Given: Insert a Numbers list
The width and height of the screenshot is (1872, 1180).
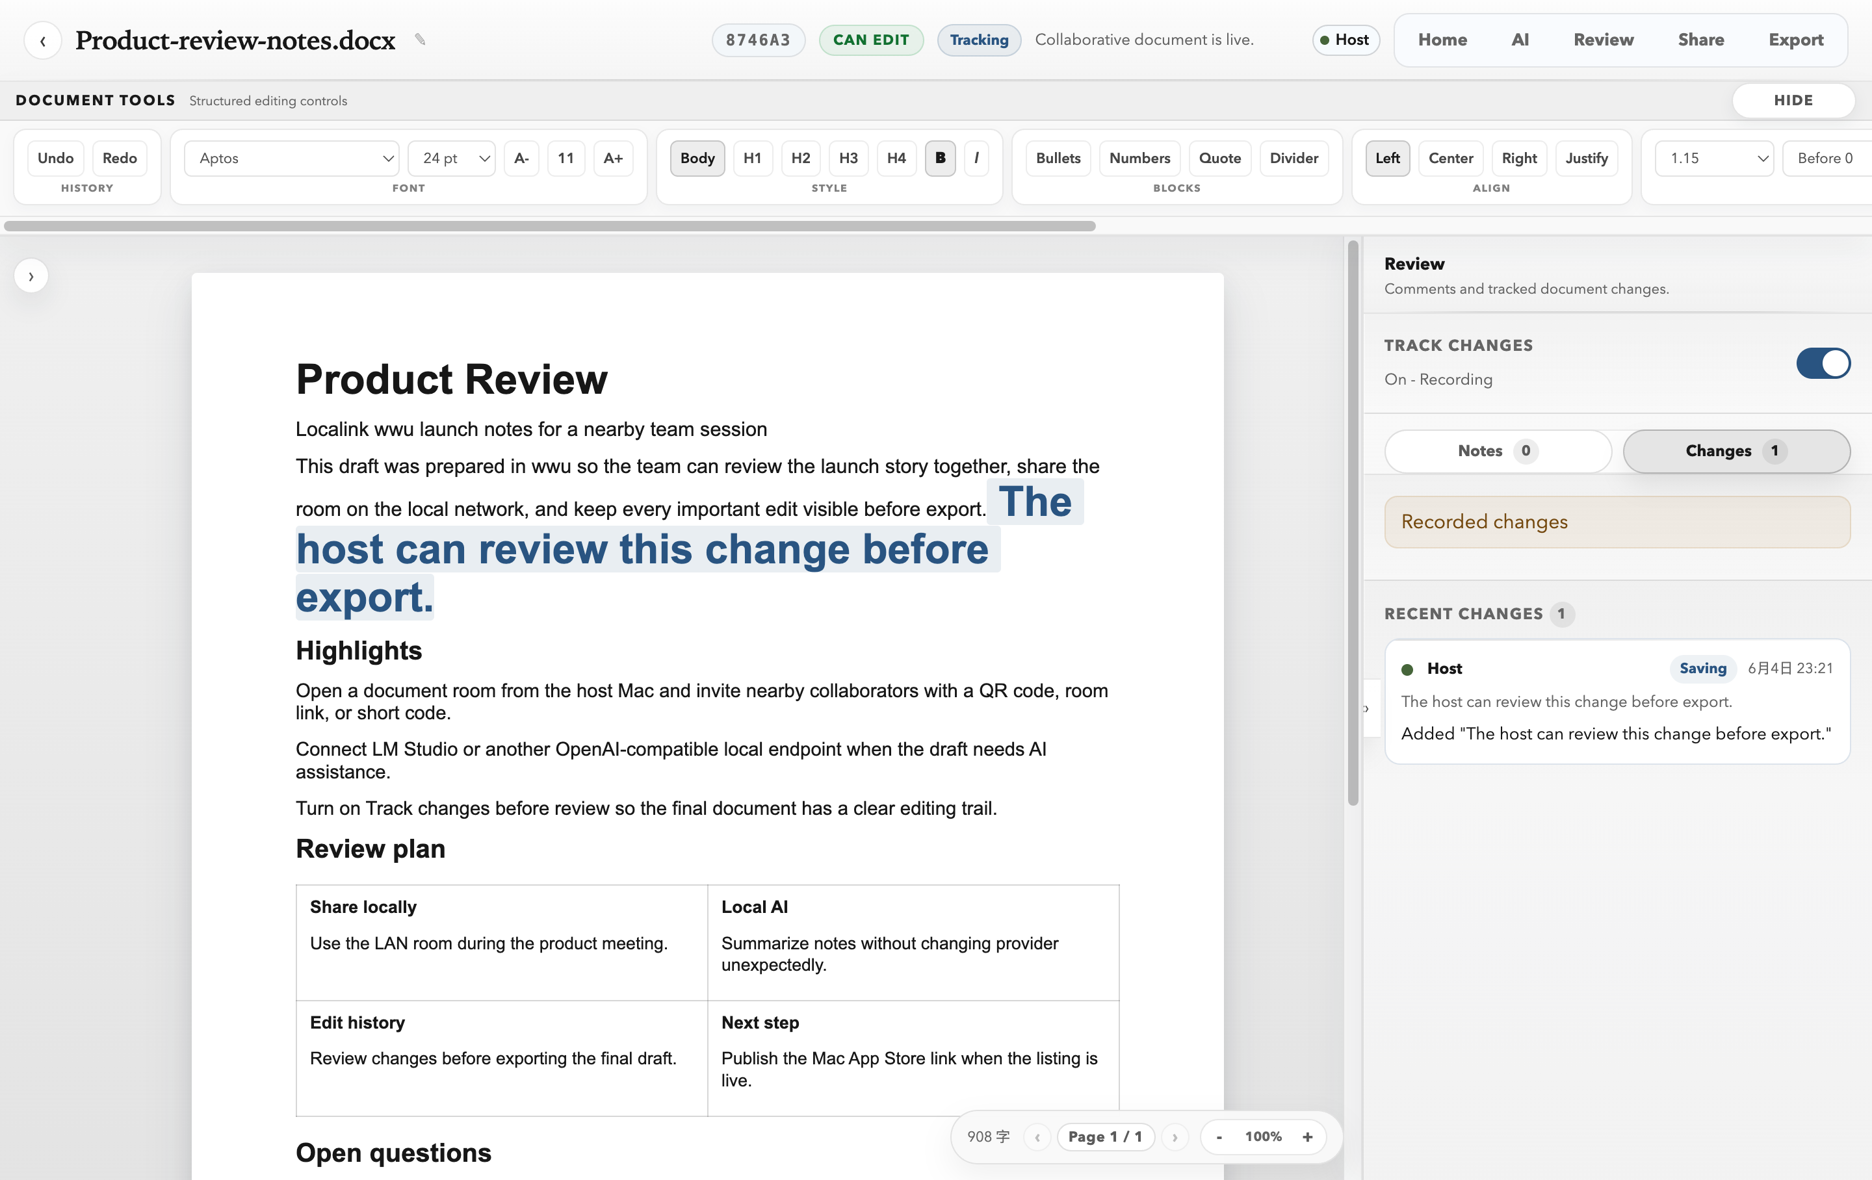Looking at the screenshot, I should (1139, 158).
